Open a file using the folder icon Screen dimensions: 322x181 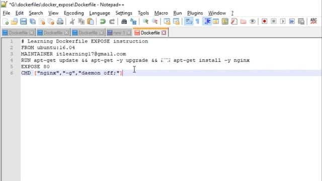click(x=15, y=21)
